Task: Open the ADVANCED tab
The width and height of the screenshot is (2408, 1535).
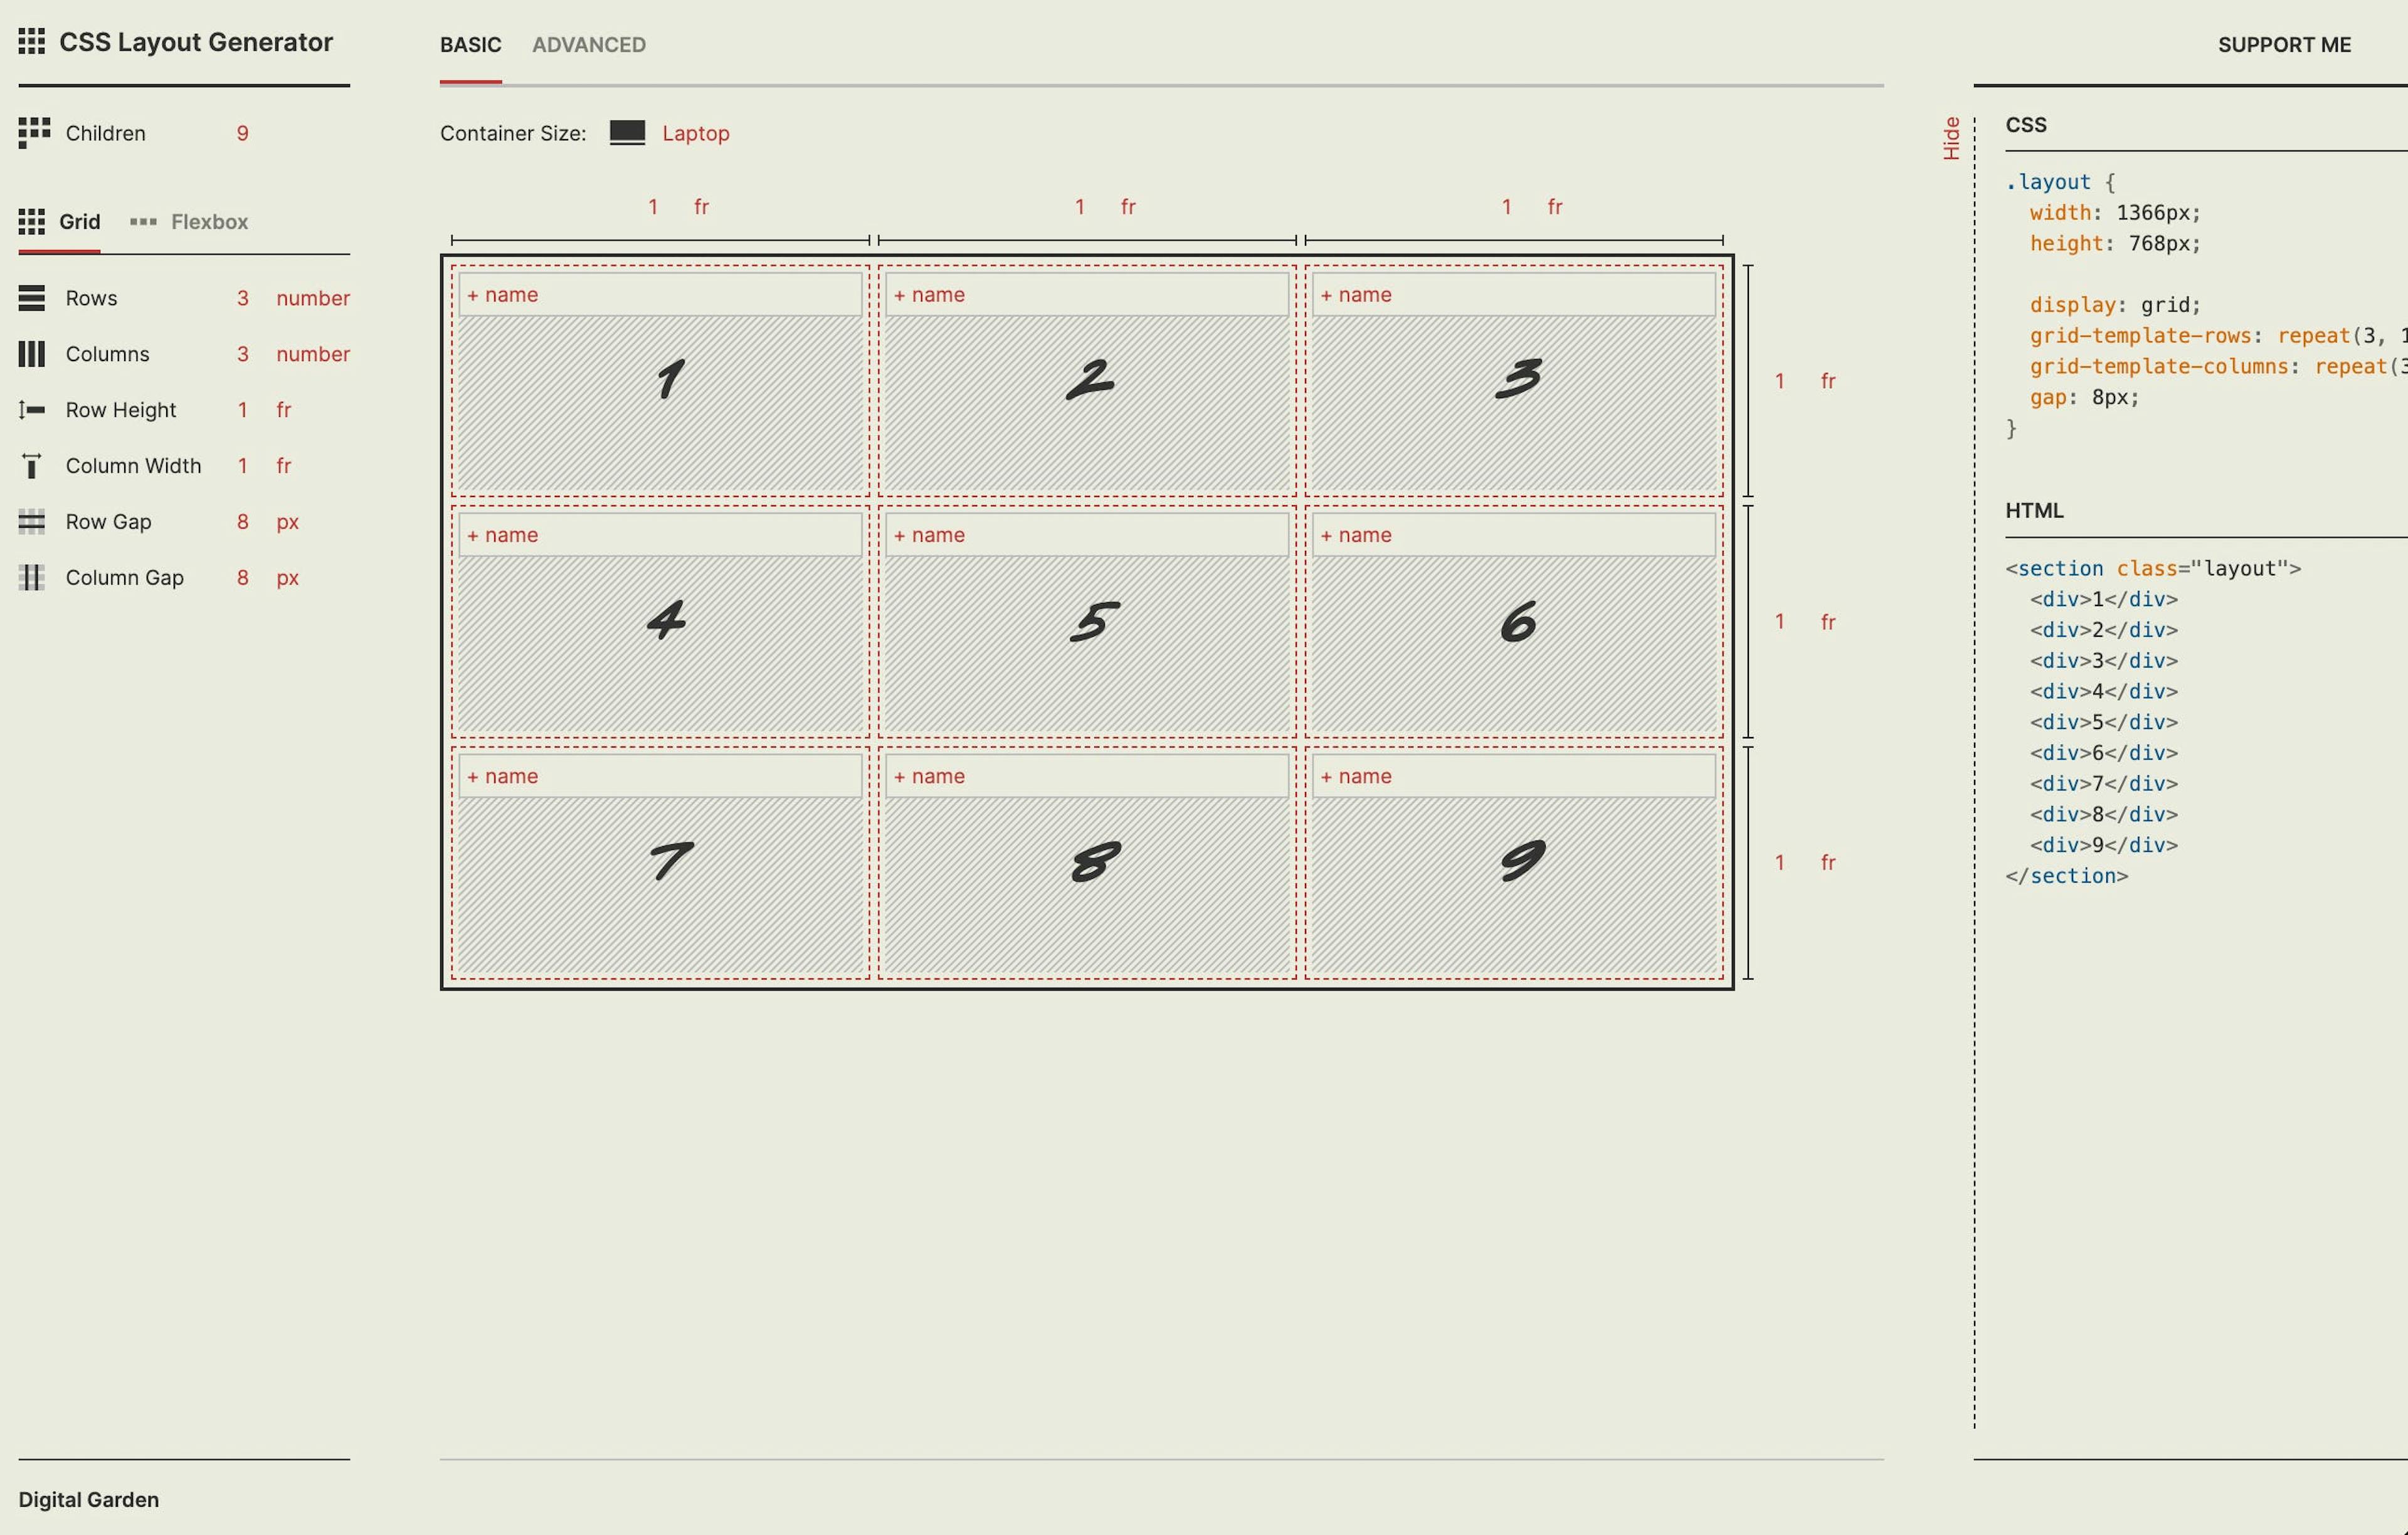Action: 588,45
